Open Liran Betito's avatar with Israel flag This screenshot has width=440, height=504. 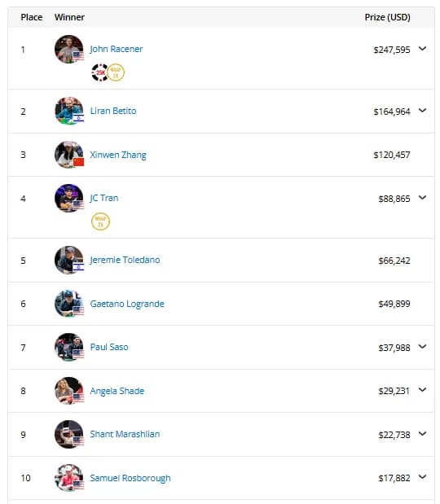68,111
